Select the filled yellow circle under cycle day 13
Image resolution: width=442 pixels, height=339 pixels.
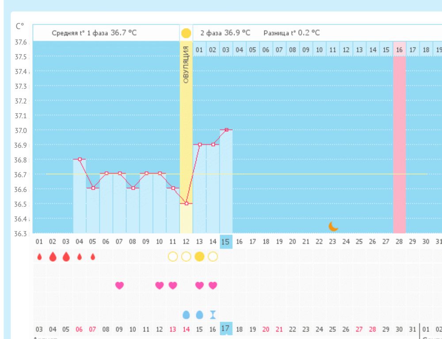(199, 257)
